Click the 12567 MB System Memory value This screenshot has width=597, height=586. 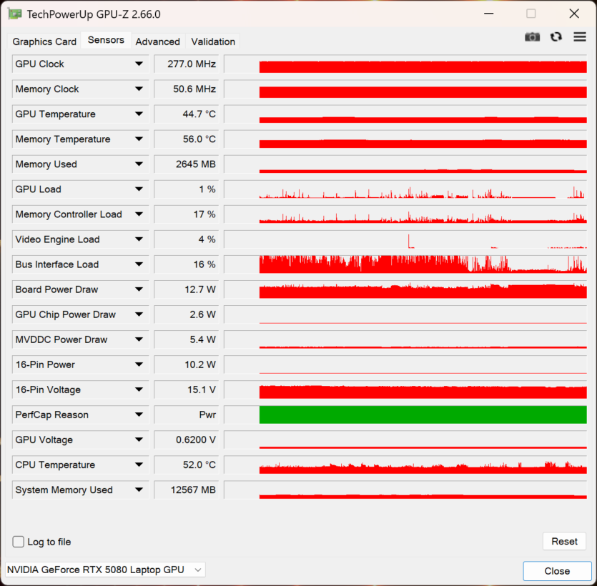pyautogui.click(x=187, y=490)
